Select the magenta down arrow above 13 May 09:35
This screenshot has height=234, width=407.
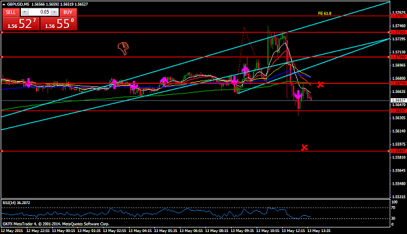click(x=234, y=81)
